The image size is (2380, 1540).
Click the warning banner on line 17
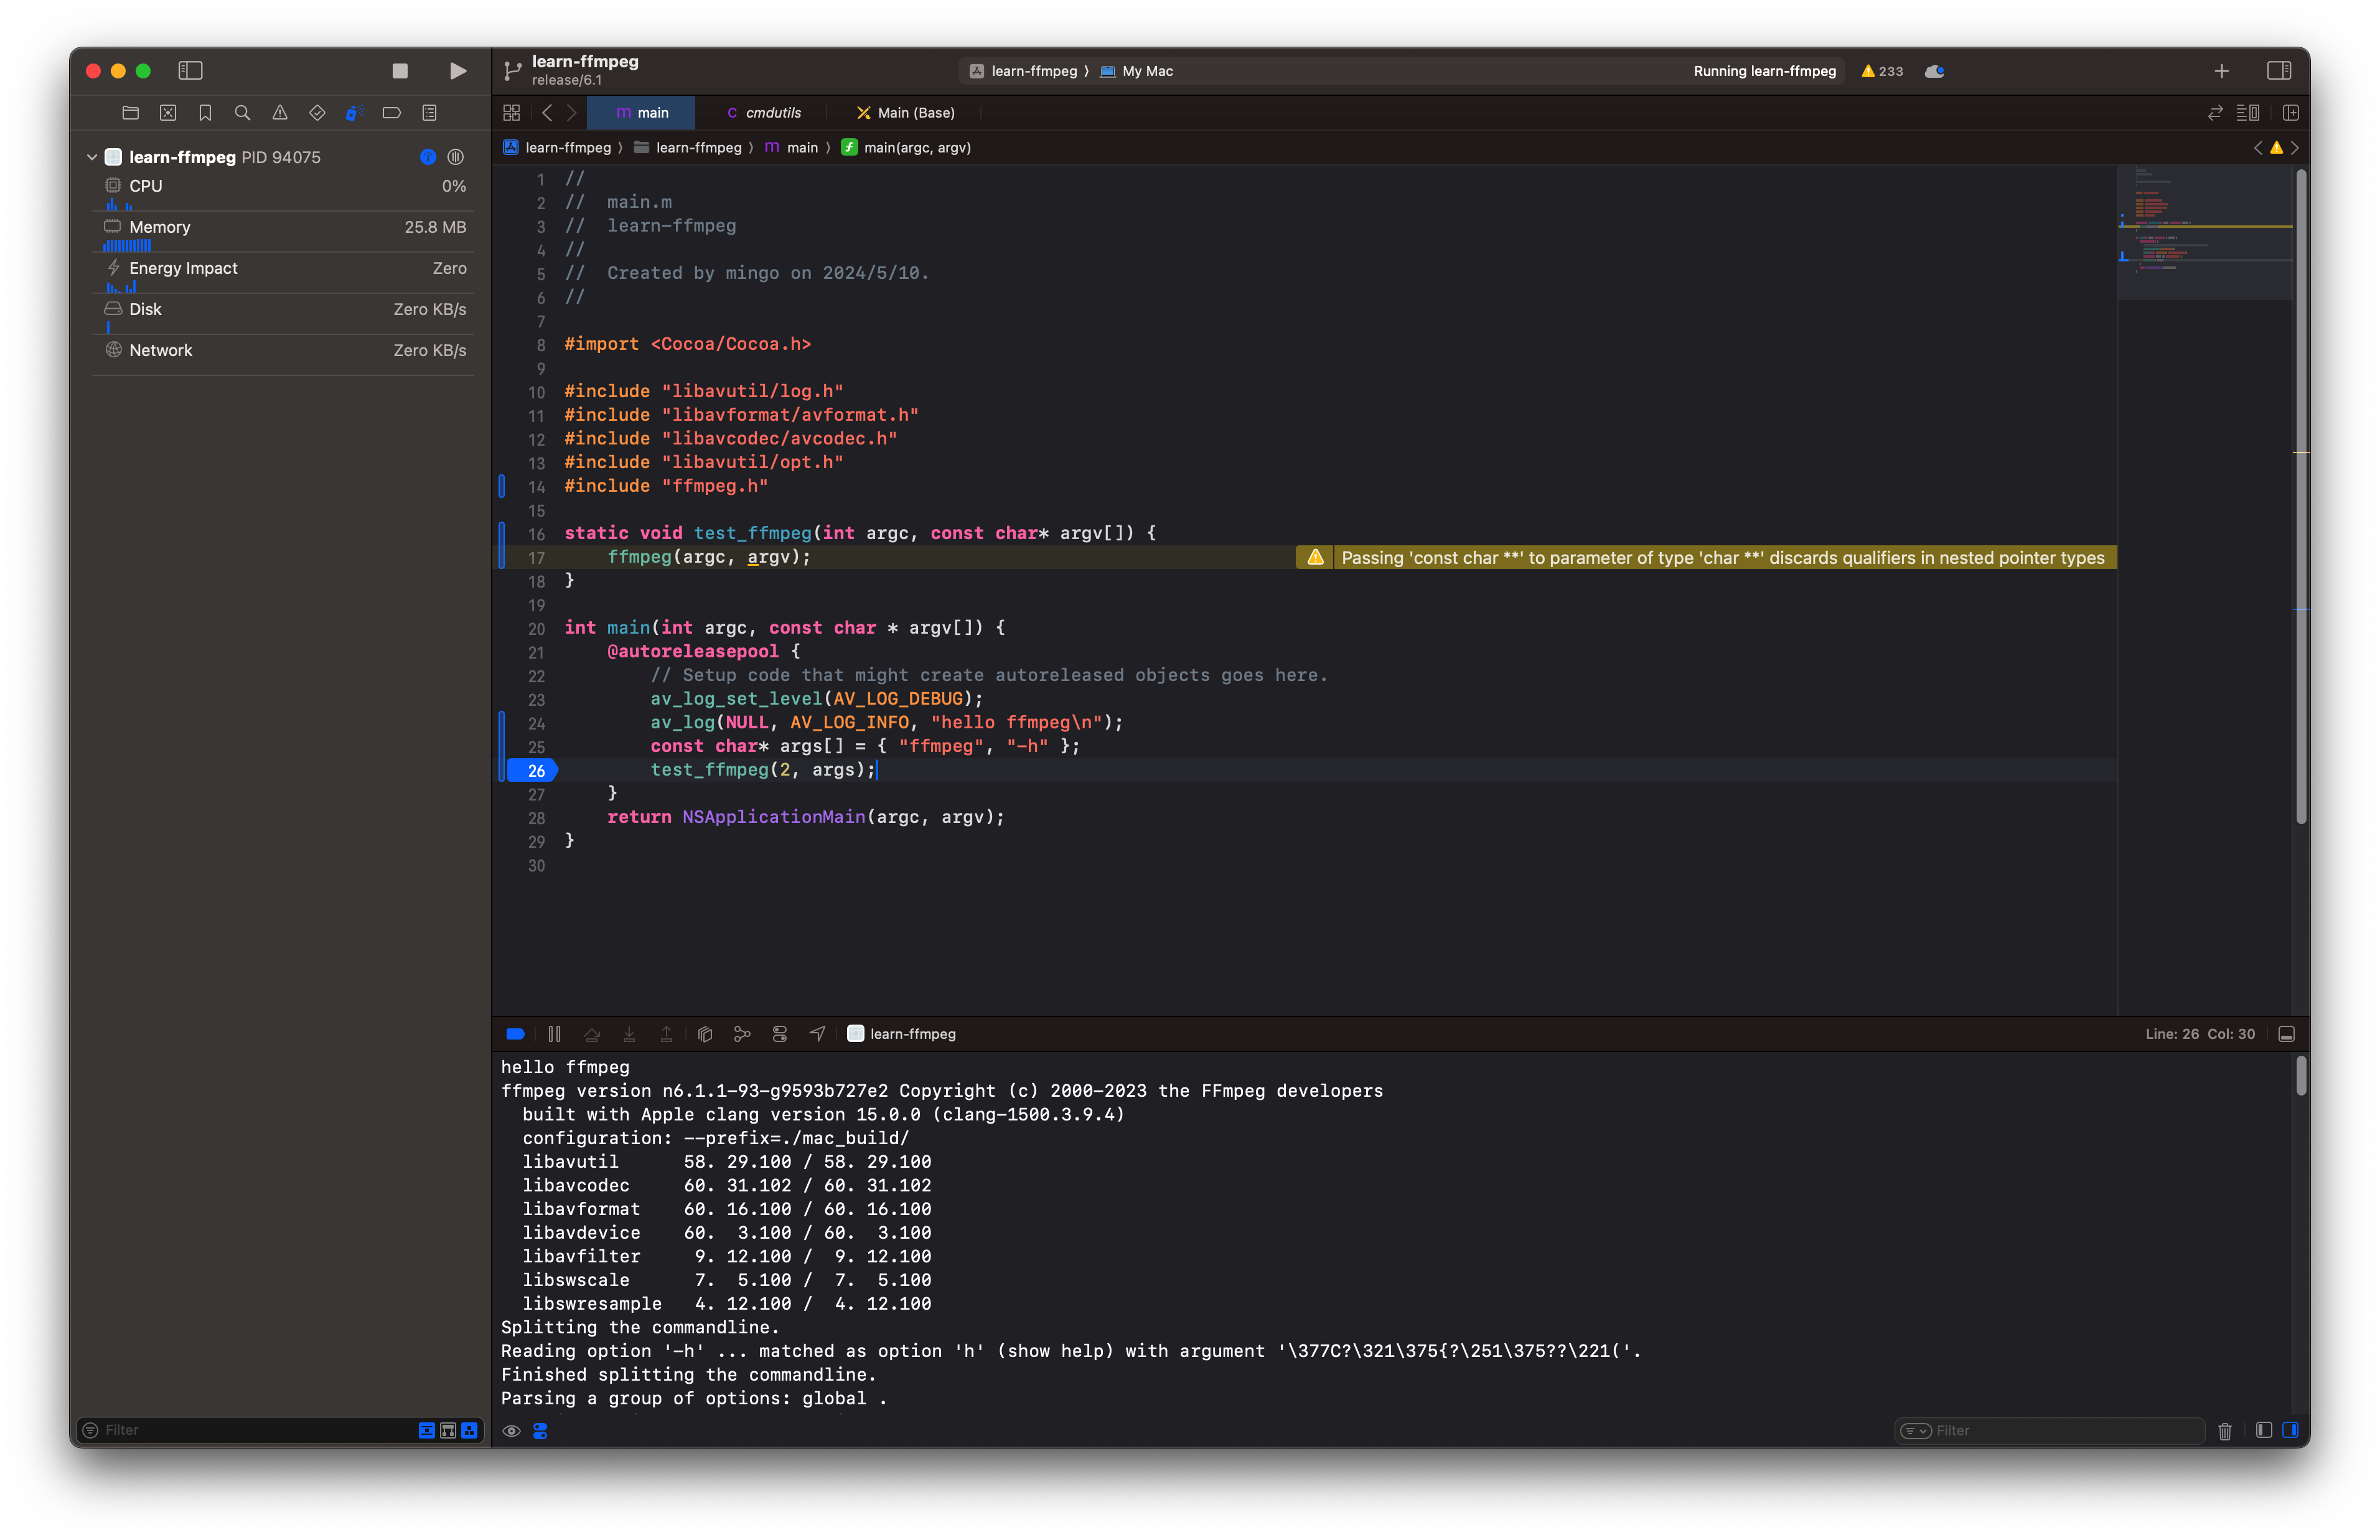point(1705,558)
